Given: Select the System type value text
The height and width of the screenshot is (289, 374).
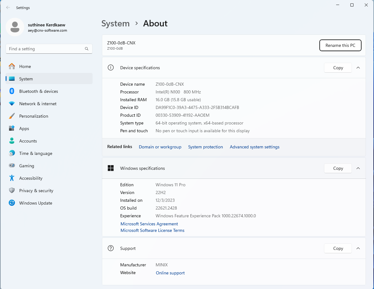Looking at the screenshot, I should (x=199, y=123).
